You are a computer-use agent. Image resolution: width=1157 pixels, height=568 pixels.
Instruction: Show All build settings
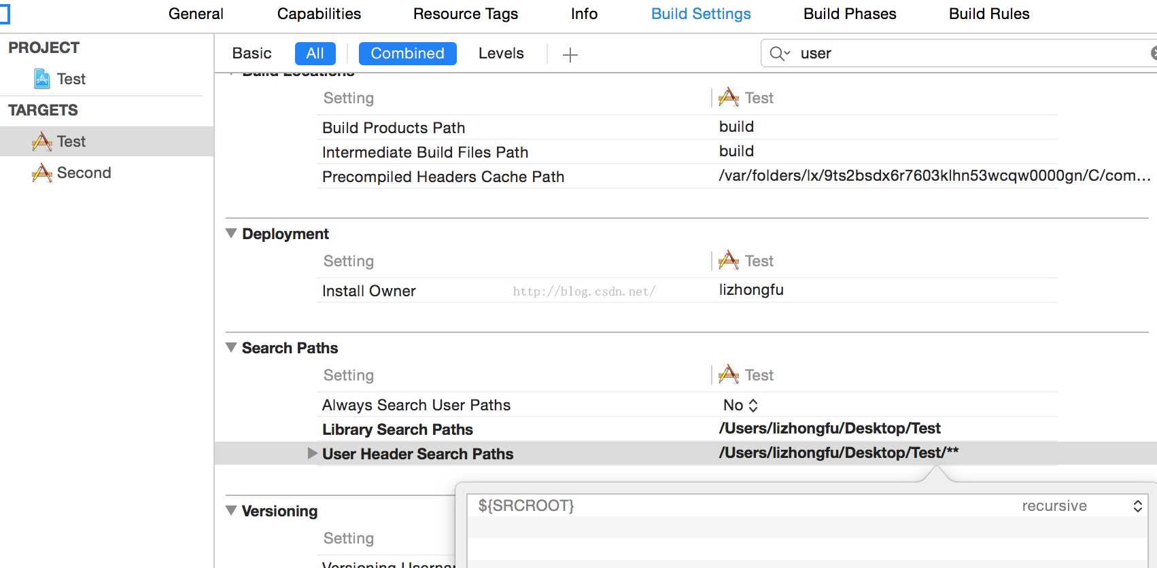click(315, 53)
